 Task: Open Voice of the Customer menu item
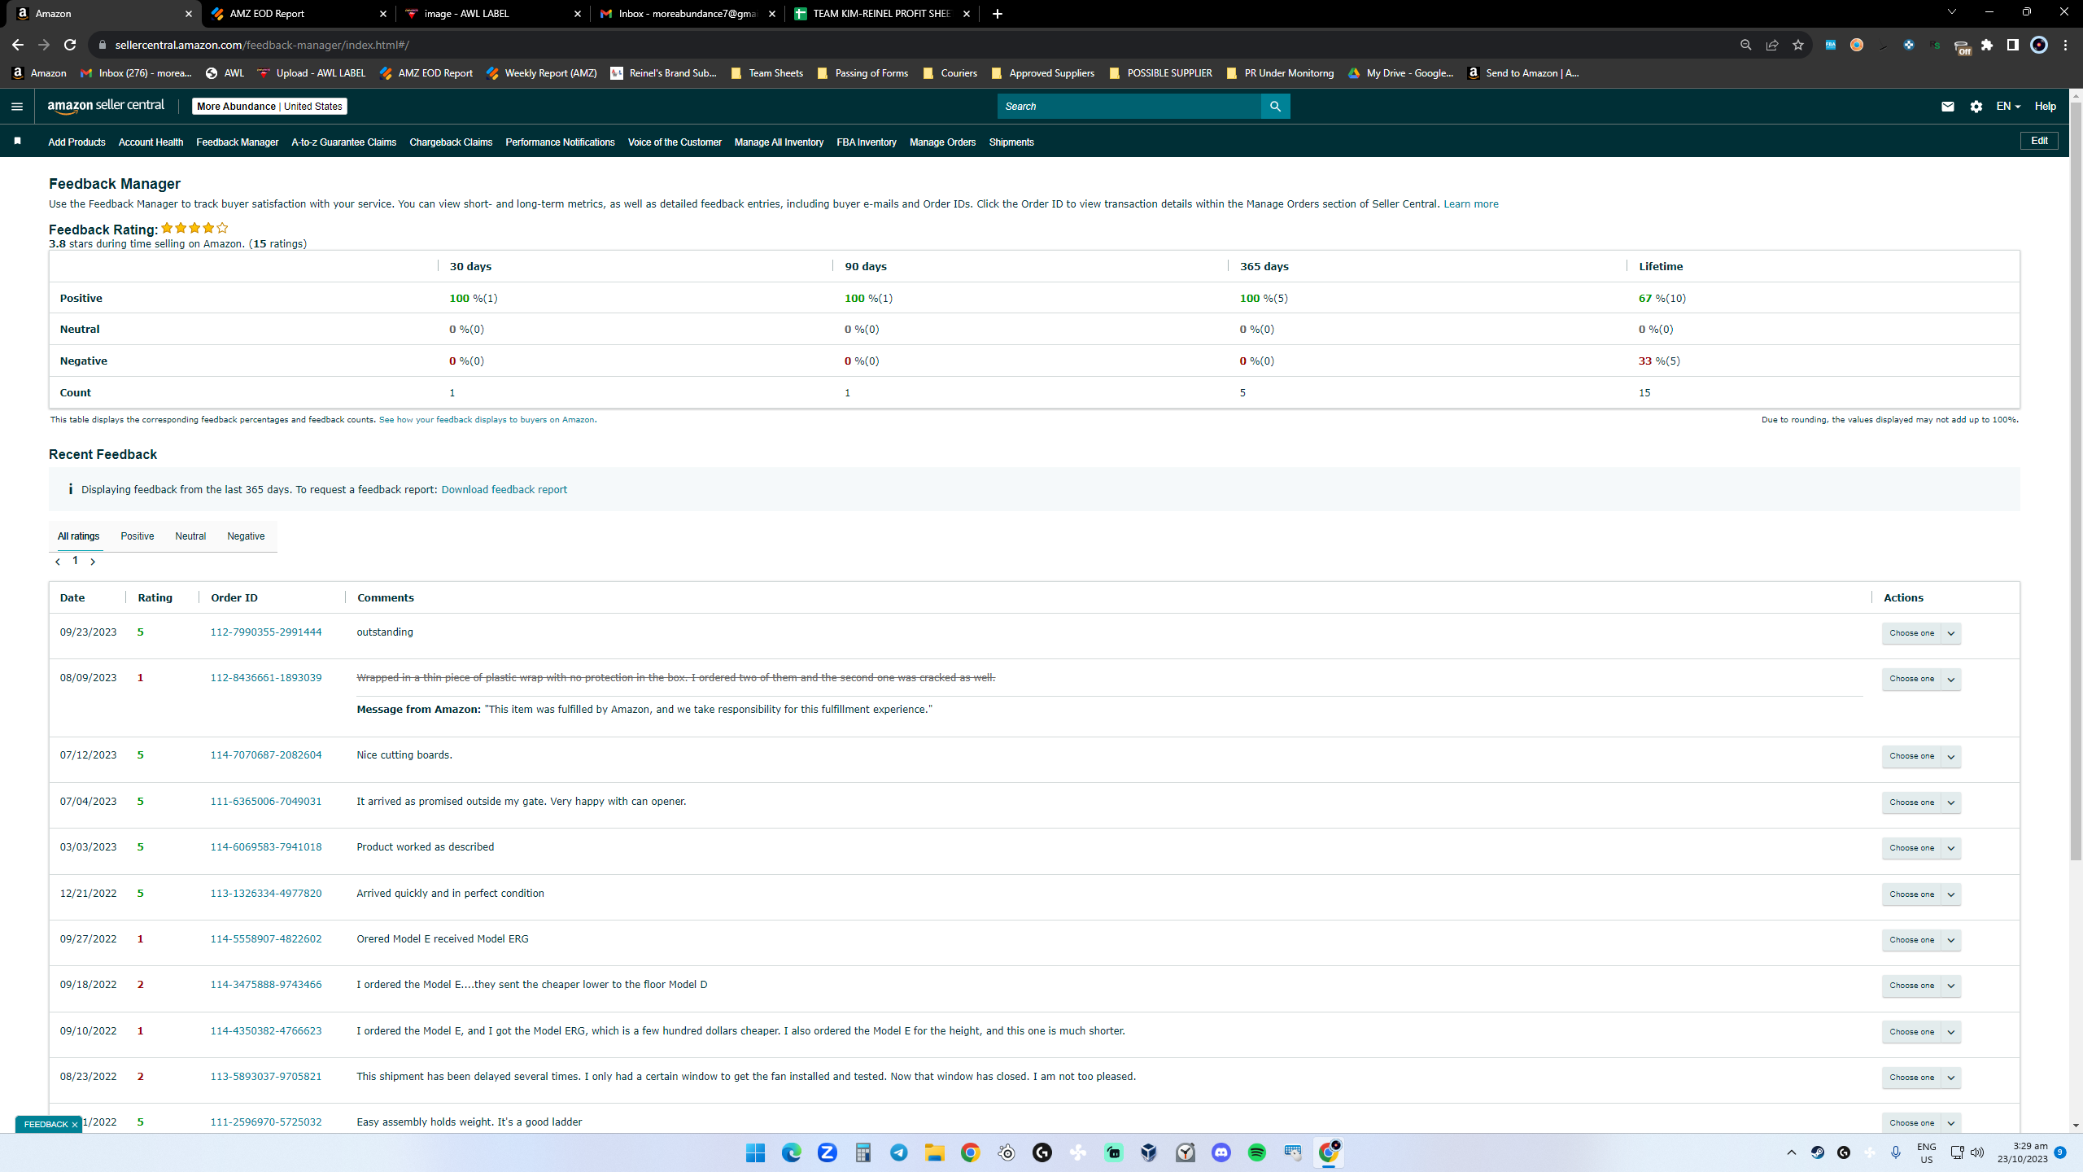tap(675, 142)
